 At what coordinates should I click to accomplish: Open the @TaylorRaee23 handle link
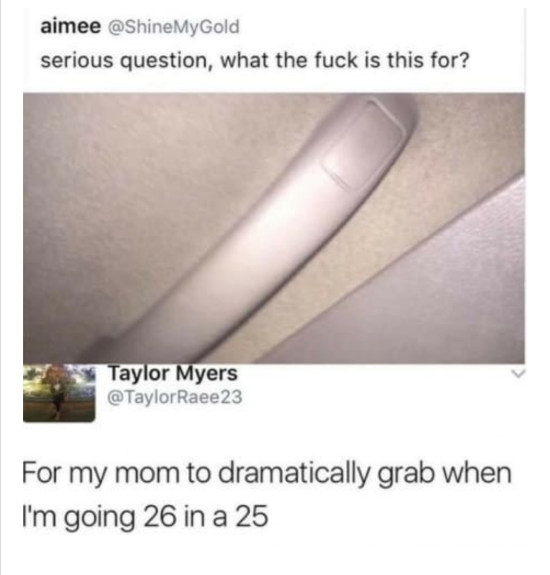[174, 397]
